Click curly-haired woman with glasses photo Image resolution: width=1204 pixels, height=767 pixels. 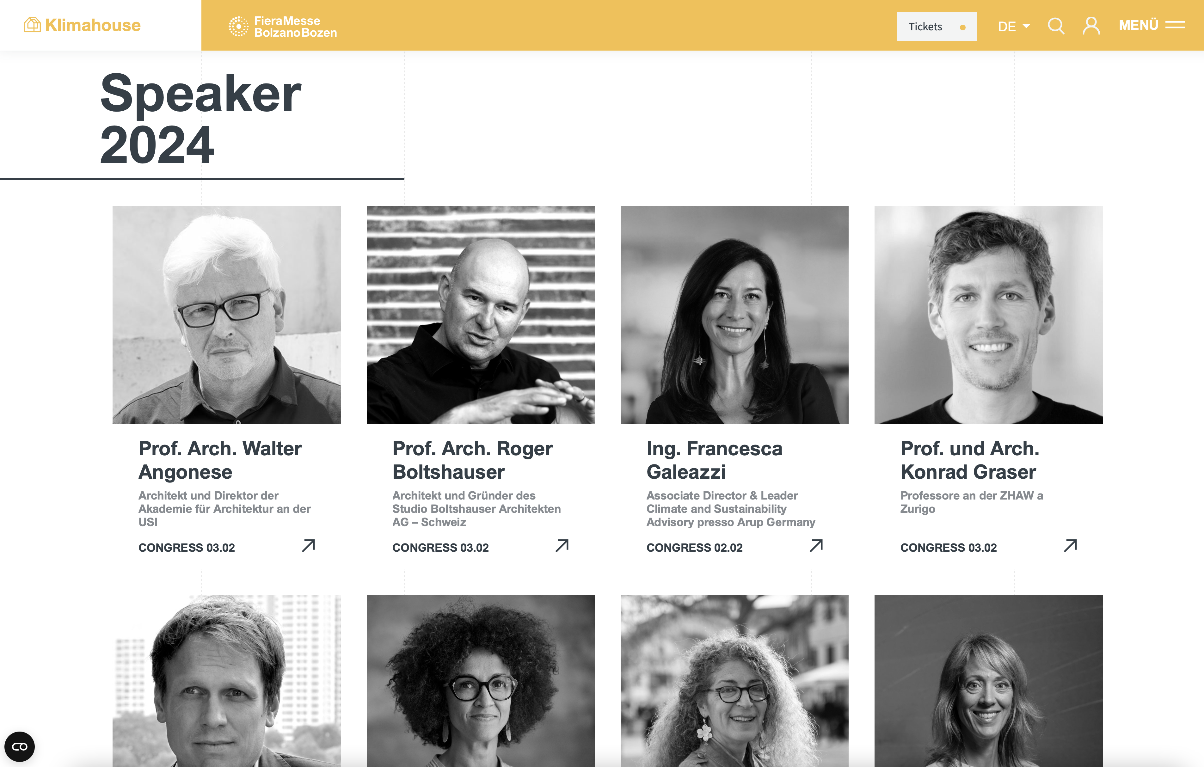(x=481, y=680)
